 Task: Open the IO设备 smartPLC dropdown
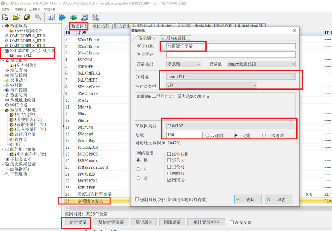(x=231, y=77)
